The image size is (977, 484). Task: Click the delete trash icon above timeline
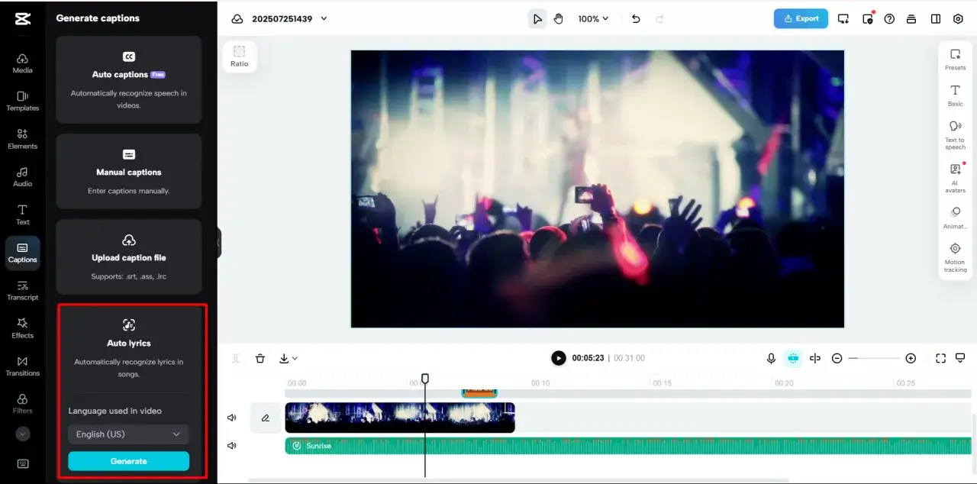pyautogui.click(x=260, y=358)
